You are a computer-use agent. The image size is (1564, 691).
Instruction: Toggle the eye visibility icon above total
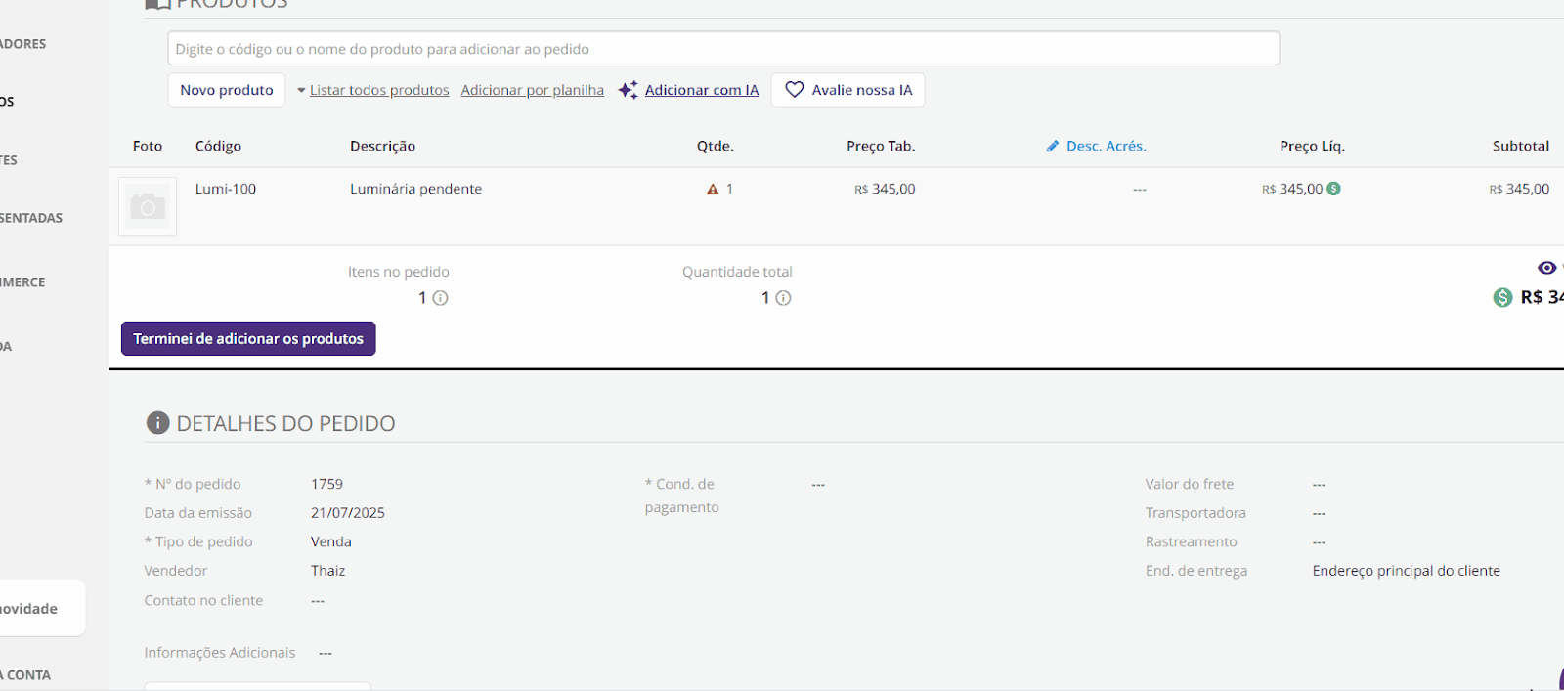tap(1546, 268)
